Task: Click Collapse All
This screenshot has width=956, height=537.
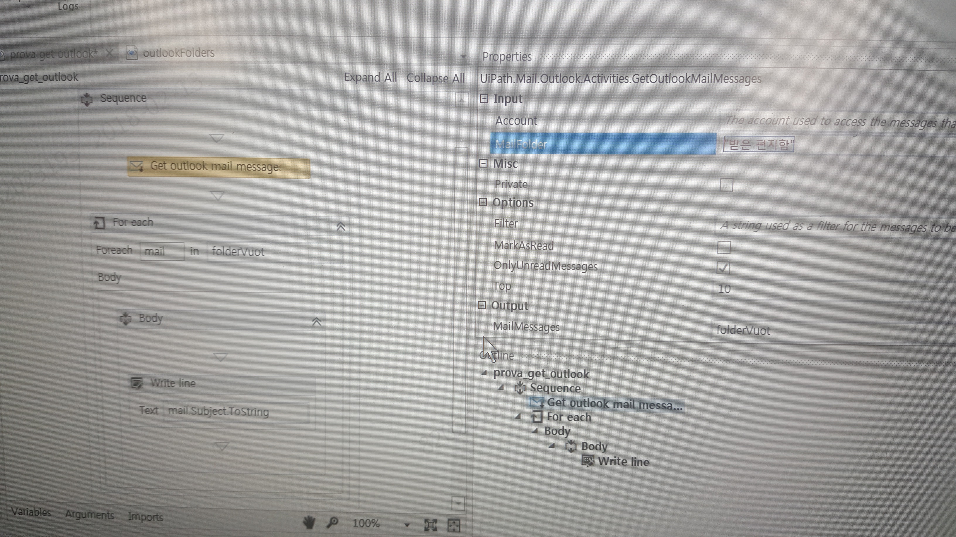Action: [x=436, y=78]
